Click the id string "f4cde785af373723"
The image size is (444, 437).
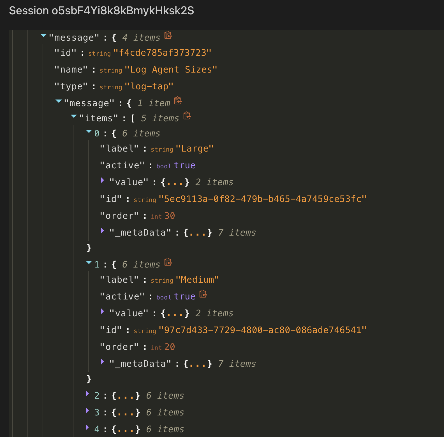click(162, 53)
